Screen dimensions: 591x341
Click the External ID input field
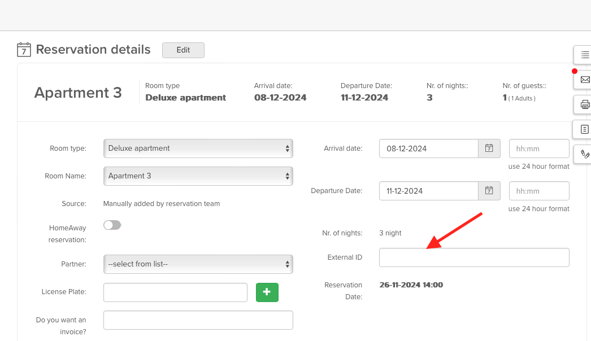point(473,257)
